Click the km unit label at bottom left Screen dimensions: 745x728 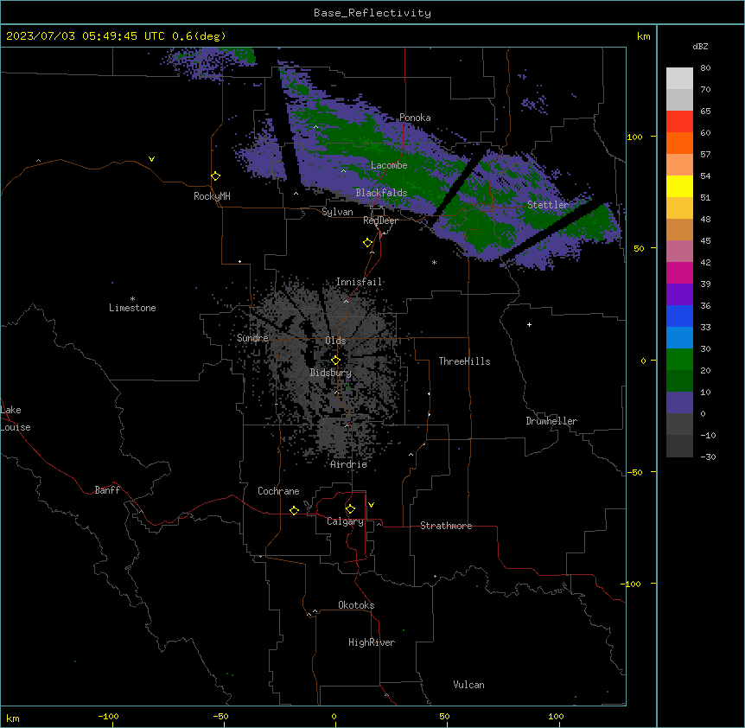pyautogui.click(x=13, y=718)
